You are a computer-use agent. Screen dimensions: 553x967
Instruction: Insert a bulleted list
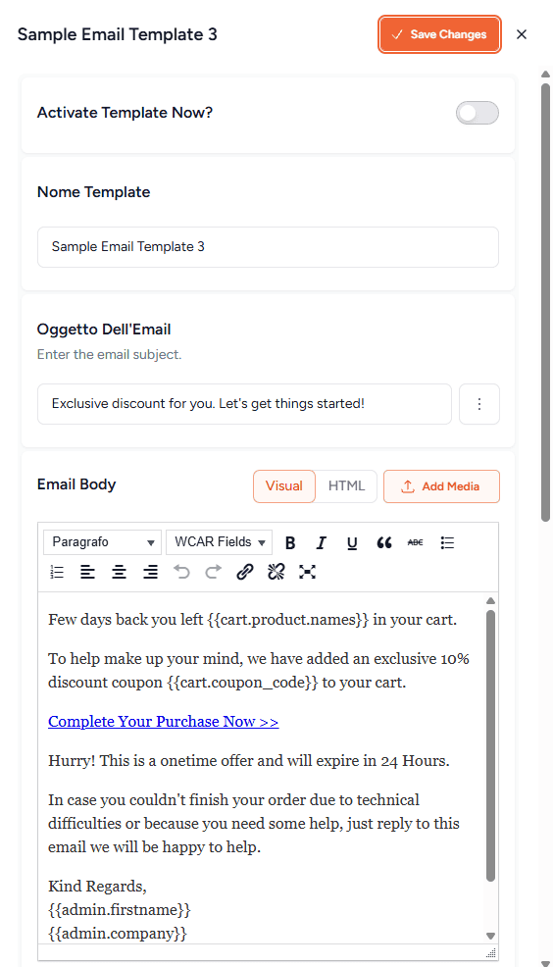[x=447, y=542]
